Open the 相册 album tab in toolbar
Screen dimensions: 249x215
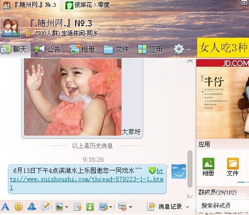tap(82, 49)
